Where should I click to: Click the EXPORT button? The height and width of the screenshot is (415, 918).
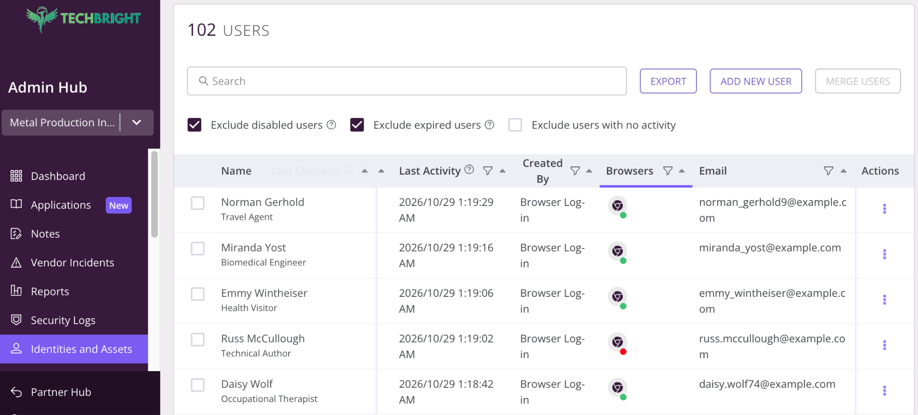click(x=668, y=81)
